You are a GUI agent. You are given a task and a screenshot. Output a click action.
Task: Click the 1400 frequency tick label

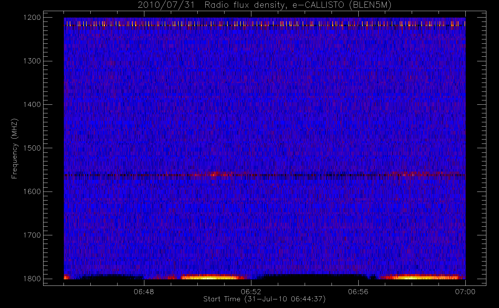(32, 105)
